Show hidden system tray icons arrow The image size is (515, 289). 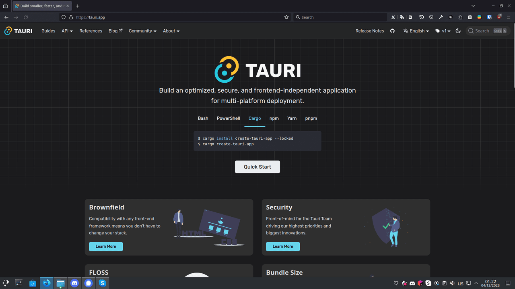[476, 283]
